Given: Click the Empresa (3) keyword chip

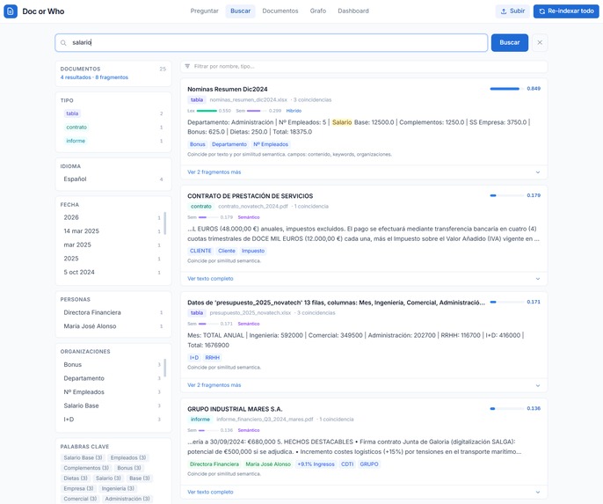Looking at the screenshot, I should [78, 489].
